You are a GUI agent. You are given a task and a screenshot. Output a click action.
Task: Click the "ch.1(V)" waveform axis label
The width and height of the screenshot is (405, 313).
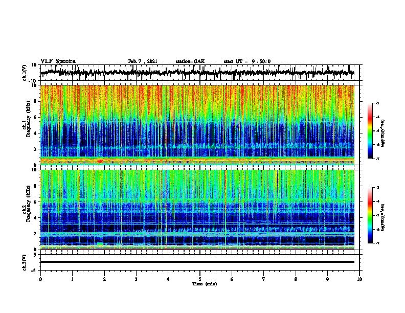coord(24,73)
